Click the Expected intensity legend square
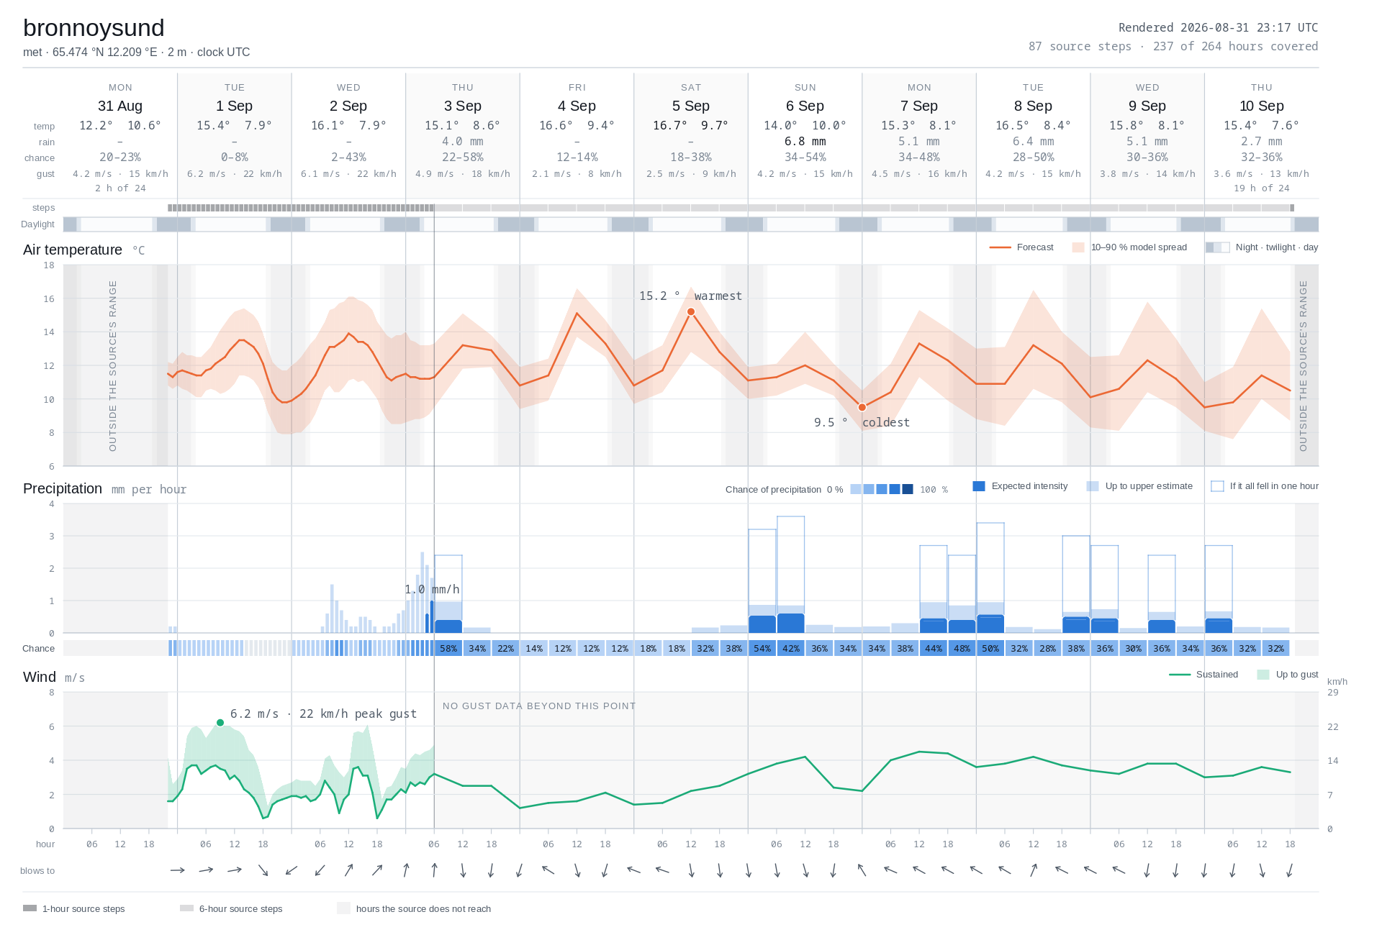Viewport: 1382px width, 935px height. click(x=979, y=486)
